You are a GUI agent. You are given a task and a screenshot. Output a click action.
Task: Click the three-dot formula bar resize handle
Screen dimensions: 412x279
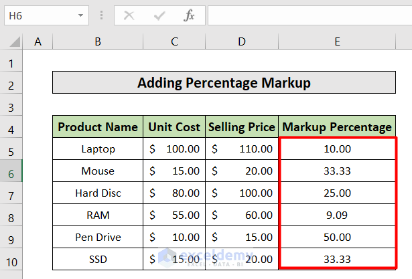click(x=101, y=15)
